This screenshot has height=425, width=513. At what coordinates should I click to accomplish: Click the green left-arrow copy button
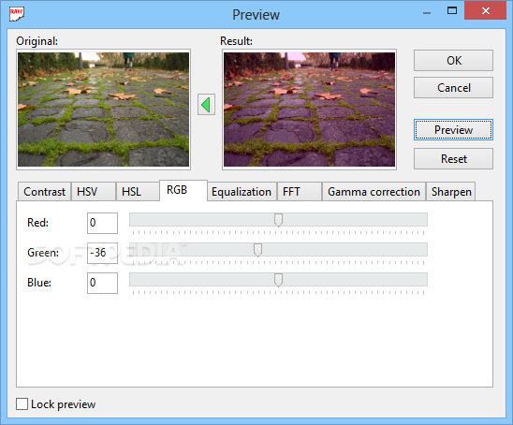(x=206, y=105)
